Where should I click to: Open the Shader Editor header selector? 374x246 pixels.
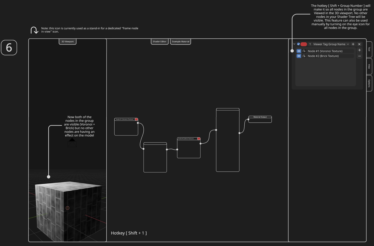[159, 42]
